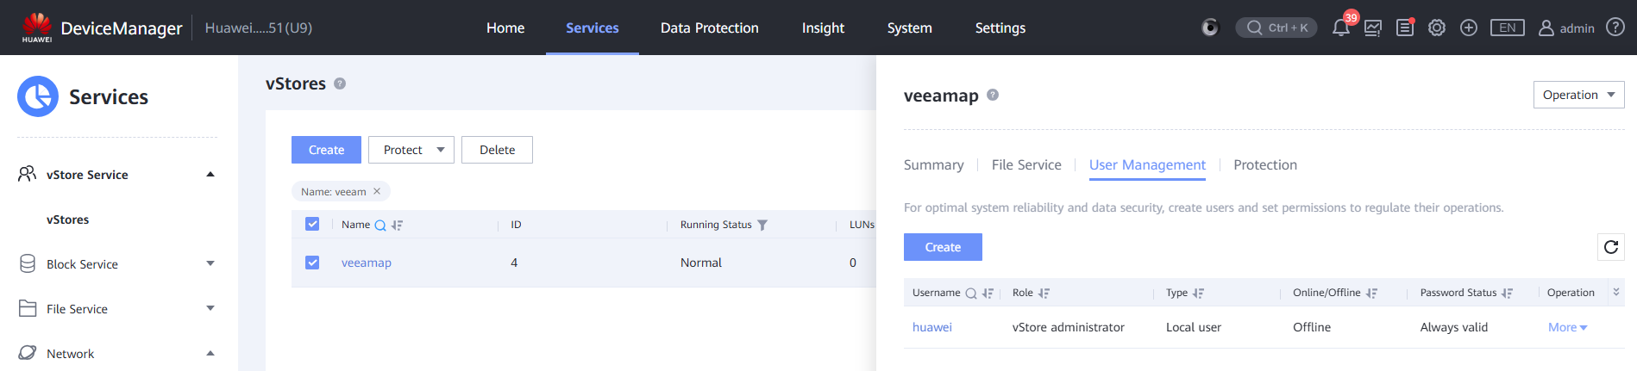This screenshot has width=1637, height=371.
Task: Click the File Service folder icon
Action: pos(28,308)
